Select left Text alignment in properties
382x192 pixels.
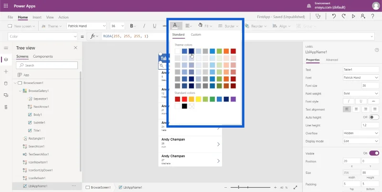[347, 110]
